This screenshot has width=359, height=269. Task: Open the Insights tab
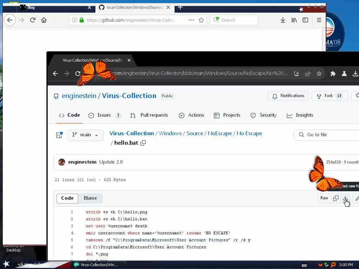point(300,115)
